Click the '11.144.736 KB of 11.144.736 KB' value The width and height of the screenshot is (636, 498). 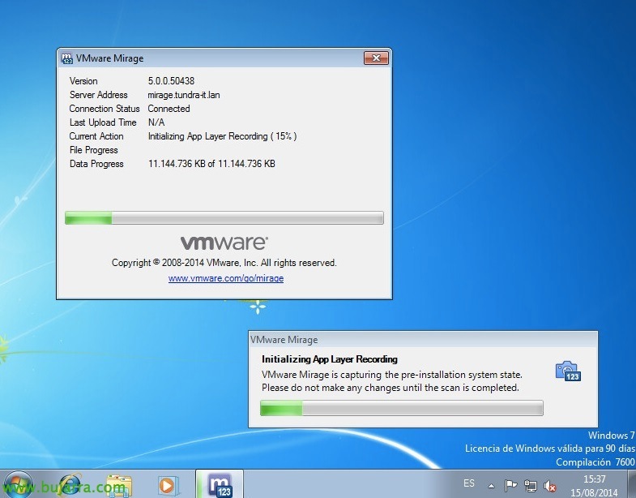click(211, 164)
